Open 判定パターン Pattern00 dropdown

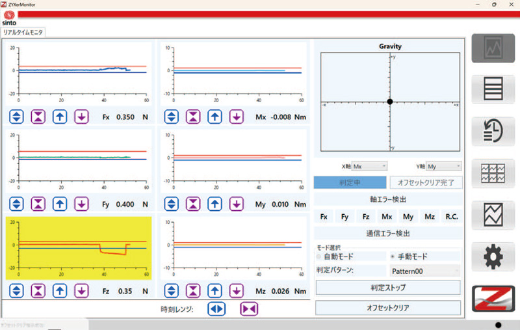[425, 270]
